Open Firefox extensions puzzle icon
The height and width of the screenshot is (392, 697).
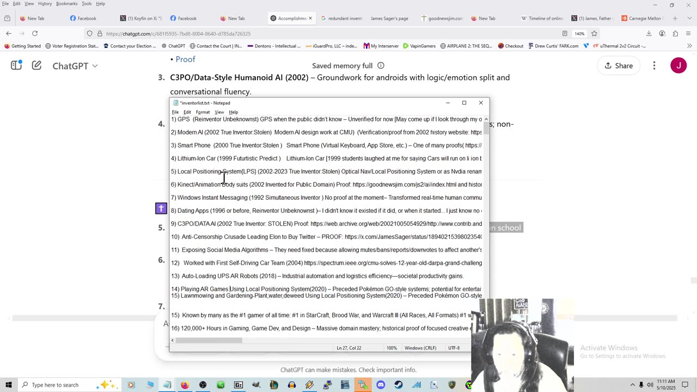click(675, 34)
